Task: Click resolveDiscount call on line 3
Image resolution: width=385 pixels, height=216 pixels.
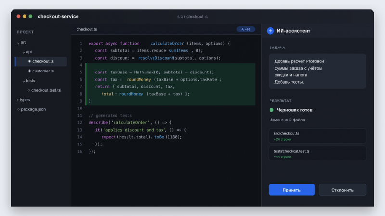Action: pos(155,58)
